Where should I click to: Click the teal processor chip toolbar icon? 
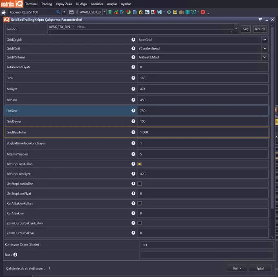[x=169, y=12]
